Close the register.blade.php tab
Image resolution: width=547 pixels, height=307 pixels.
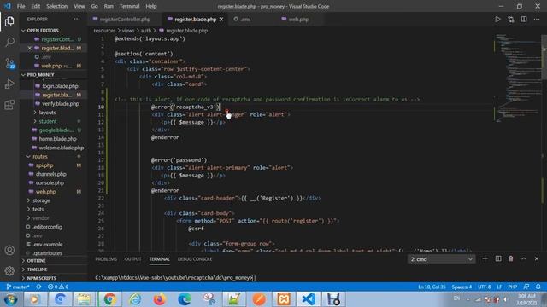coord(221,20)
